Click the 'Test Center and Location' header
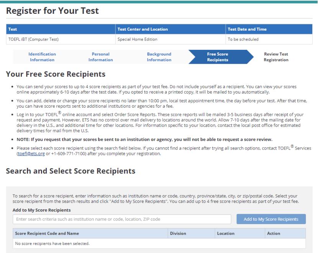 [x=170, y=29]
